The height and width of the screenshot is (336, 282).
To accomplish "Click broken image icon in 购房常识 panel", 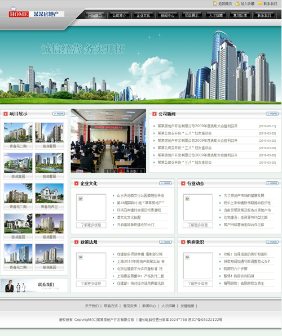I will tap(187, 257).
